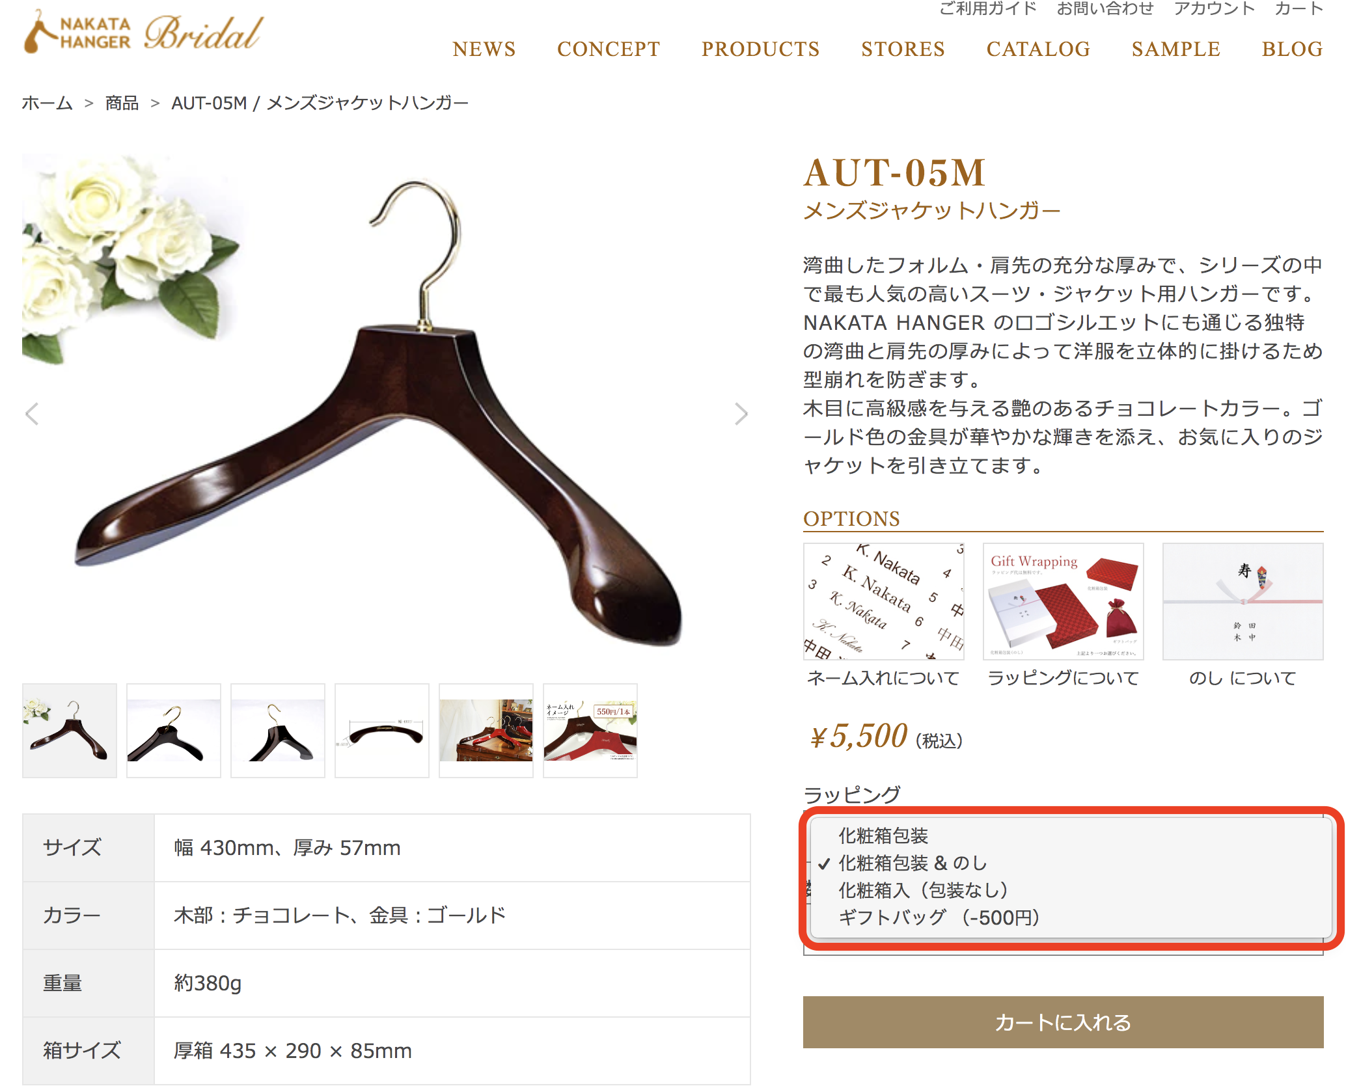
Task: Open the ご利用ガイド link
Action: click(x=988, y=8)
